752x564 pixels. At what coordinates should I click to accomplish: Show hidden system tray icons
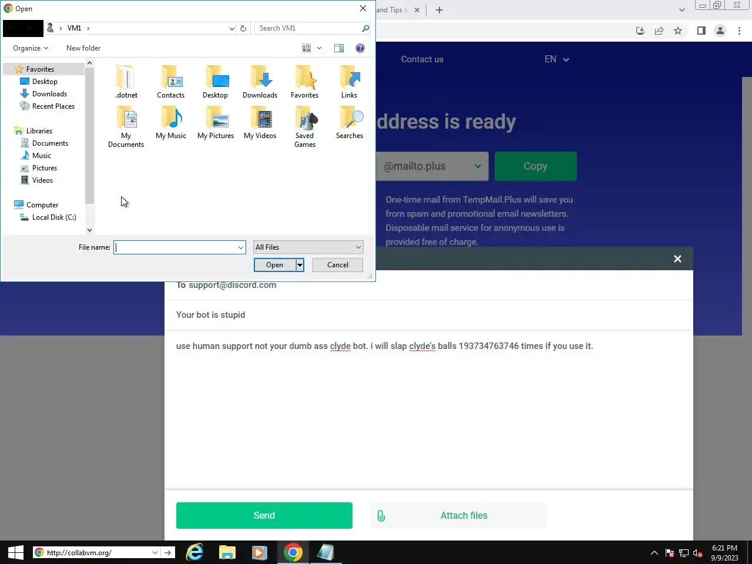[x=654, y=553]
